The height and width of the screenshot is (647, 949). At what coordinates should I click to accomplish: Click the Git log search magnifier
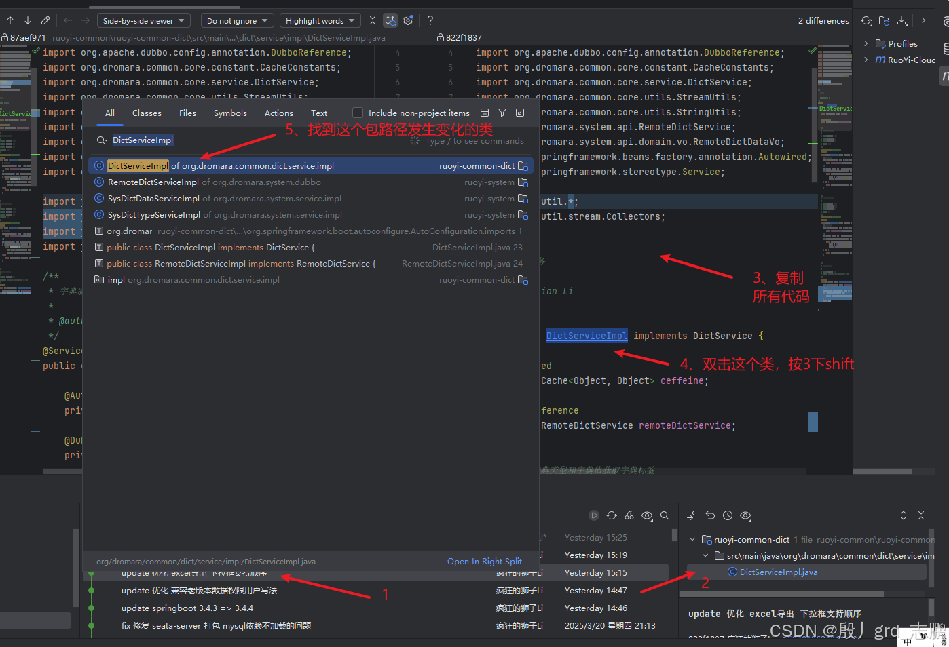coord(665,515)
